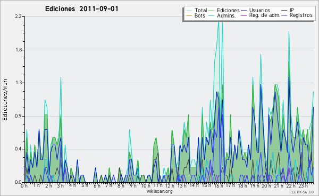Click the 22 h label on time axis
The image size is (319, 196).
pyautogui.click(x=289, y=185)
